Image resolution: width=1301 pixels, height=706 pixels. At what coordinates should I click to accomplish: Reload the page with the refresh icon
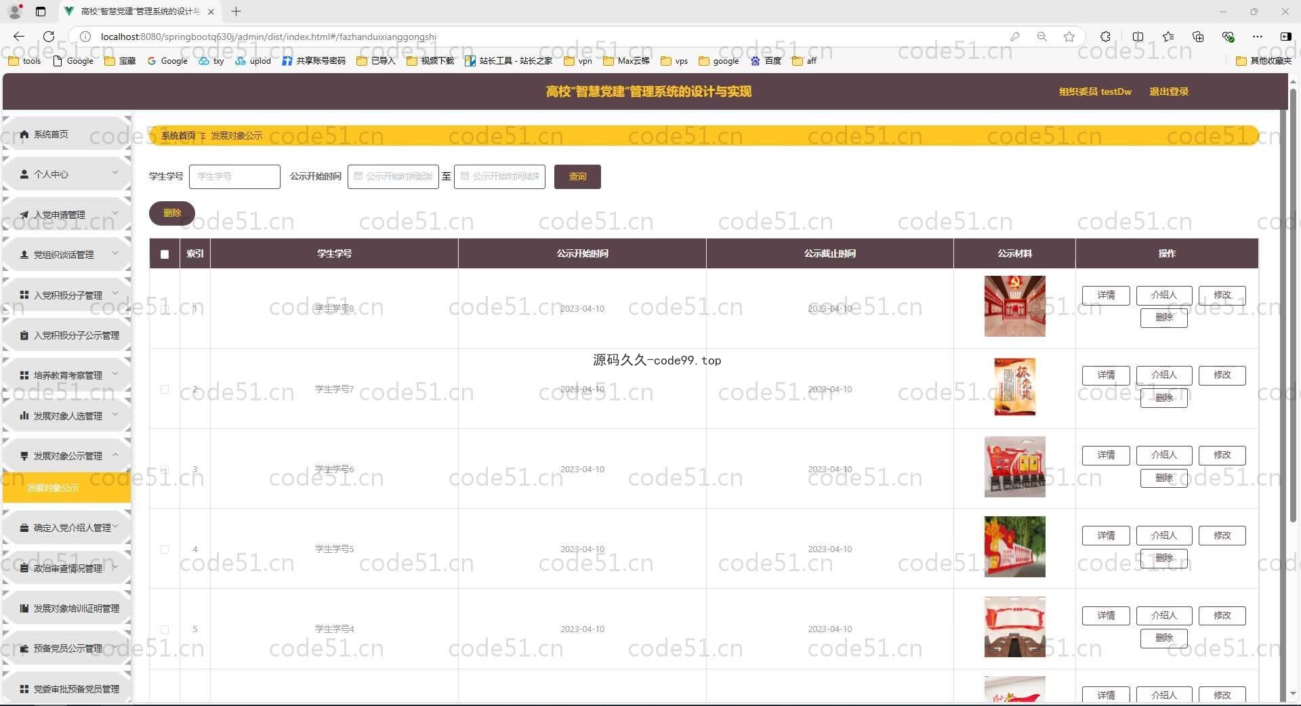click(x=49, y=37)
